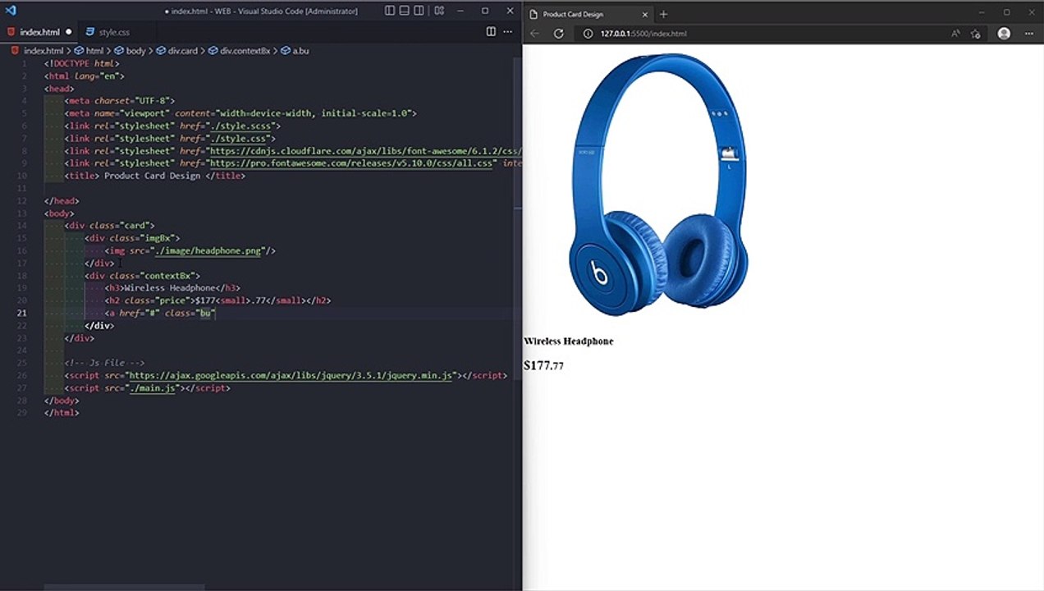Open editor More Actions ellipsis menu
The height and width of the screenshot is (591, 1044).
510,32
